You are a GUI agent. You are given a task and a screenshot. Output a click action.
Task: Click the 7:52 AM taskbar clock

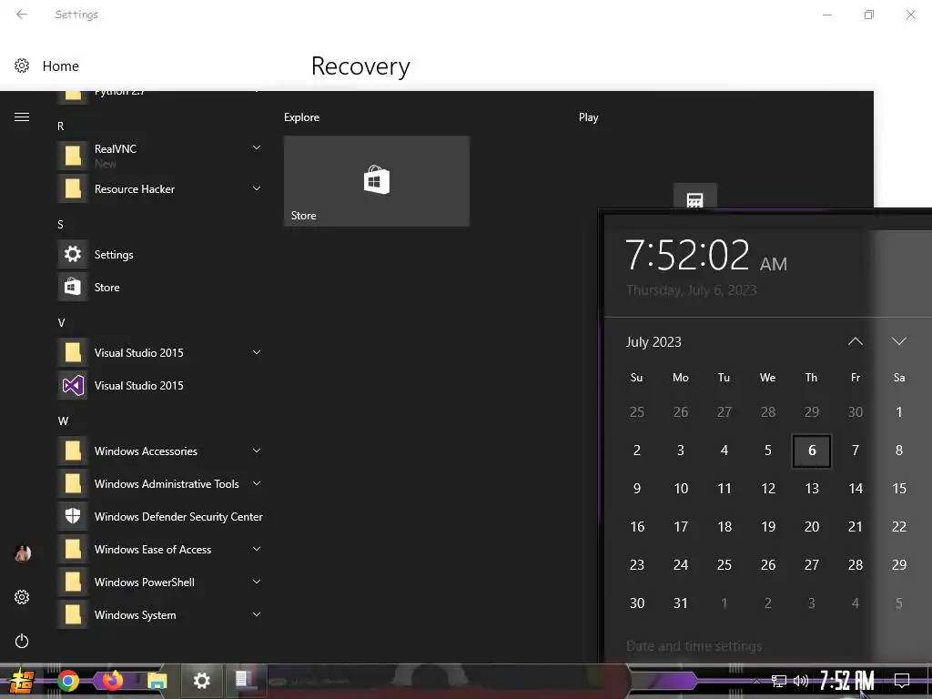click(x=847, y=681)
